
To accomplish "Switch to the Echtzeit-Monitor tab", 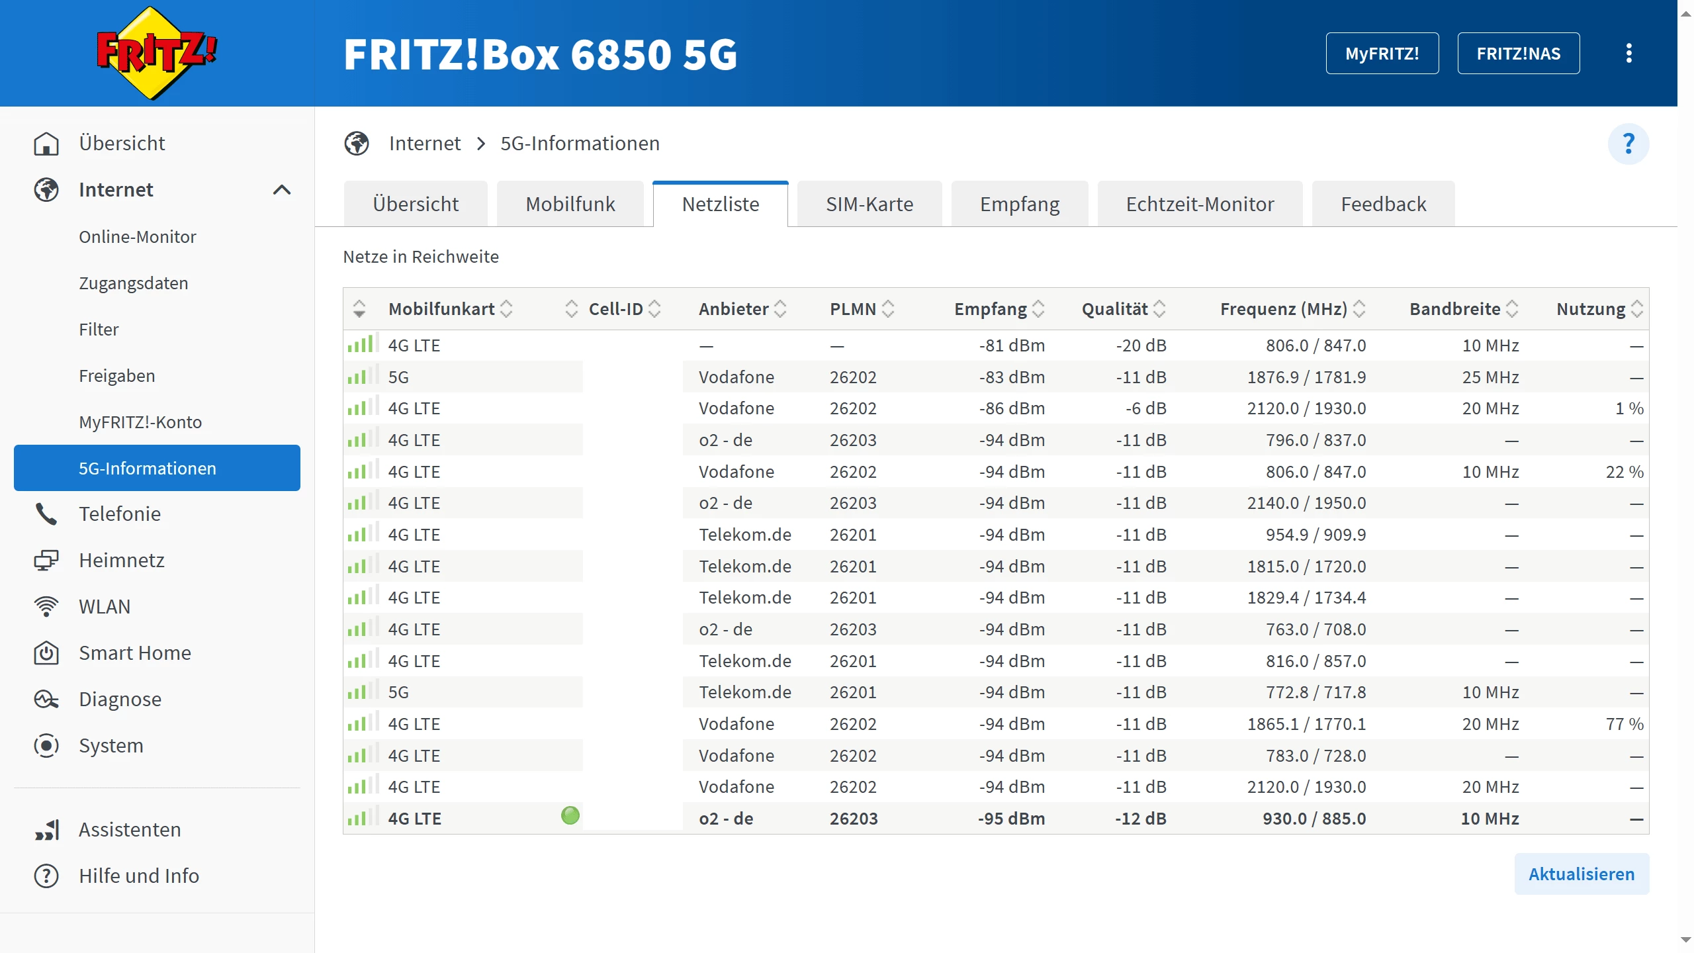I will 1199,204.
